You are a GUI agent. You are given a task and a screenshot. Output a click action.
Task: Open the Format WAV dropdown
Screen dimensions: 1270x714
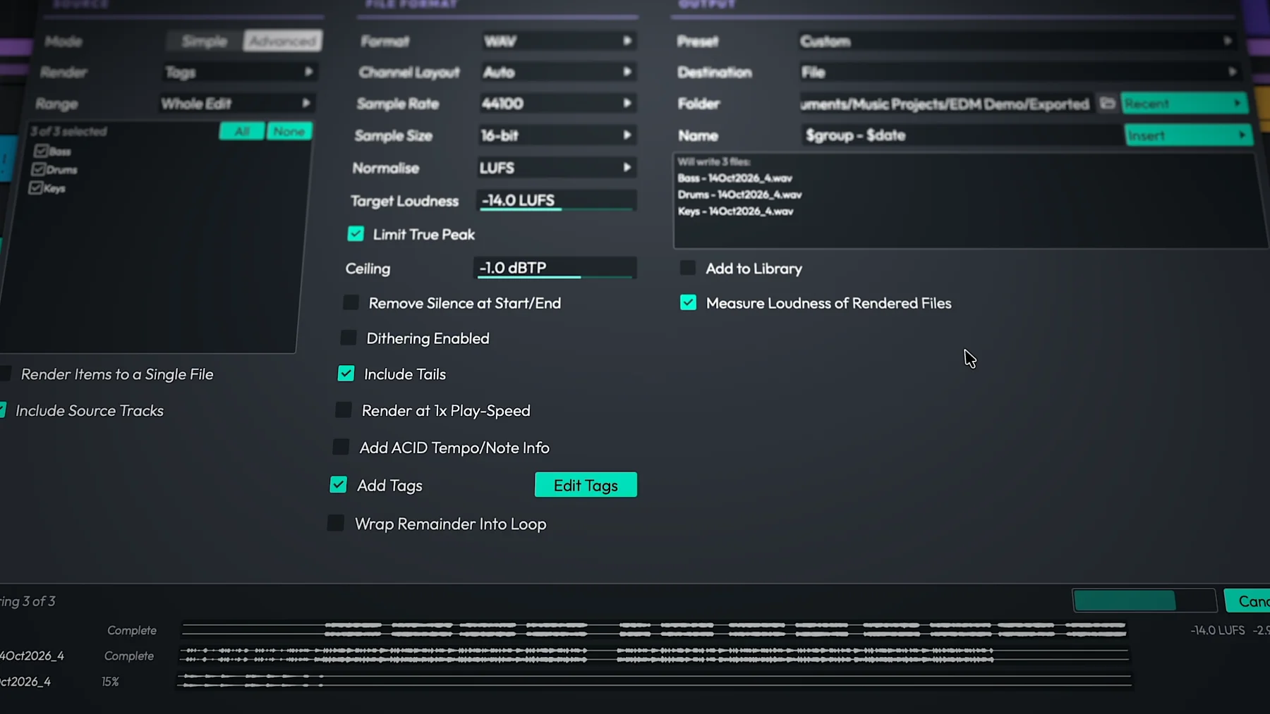point(557,41)
